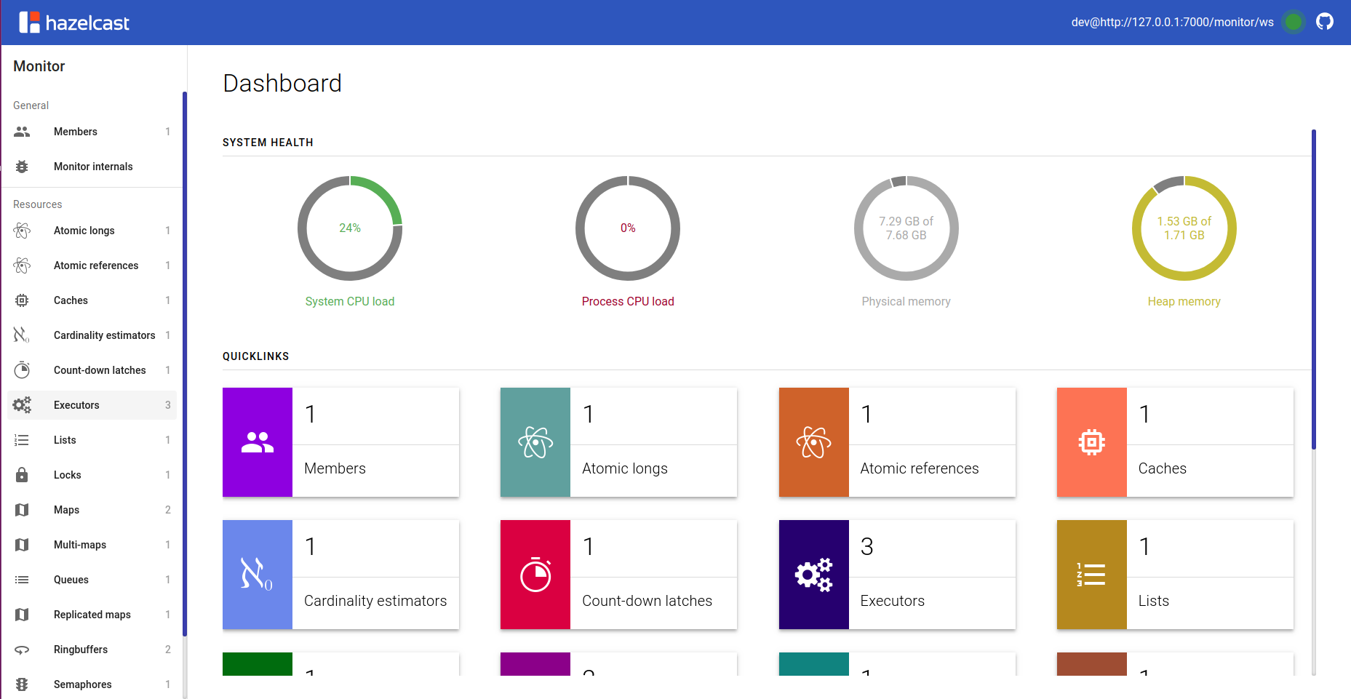Click the dev@http://127.0.0.1:7000/monitor/ws connection text

point(1172,22)
